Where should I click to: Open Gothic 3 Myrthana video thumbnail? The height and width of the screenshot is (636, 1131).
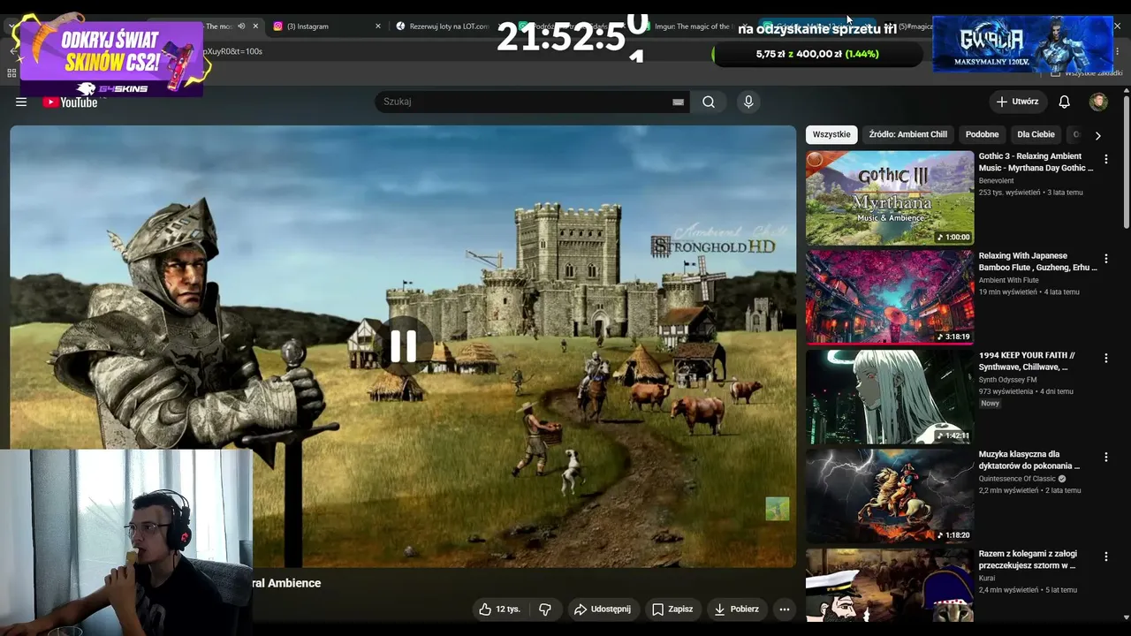click(890, 198)
